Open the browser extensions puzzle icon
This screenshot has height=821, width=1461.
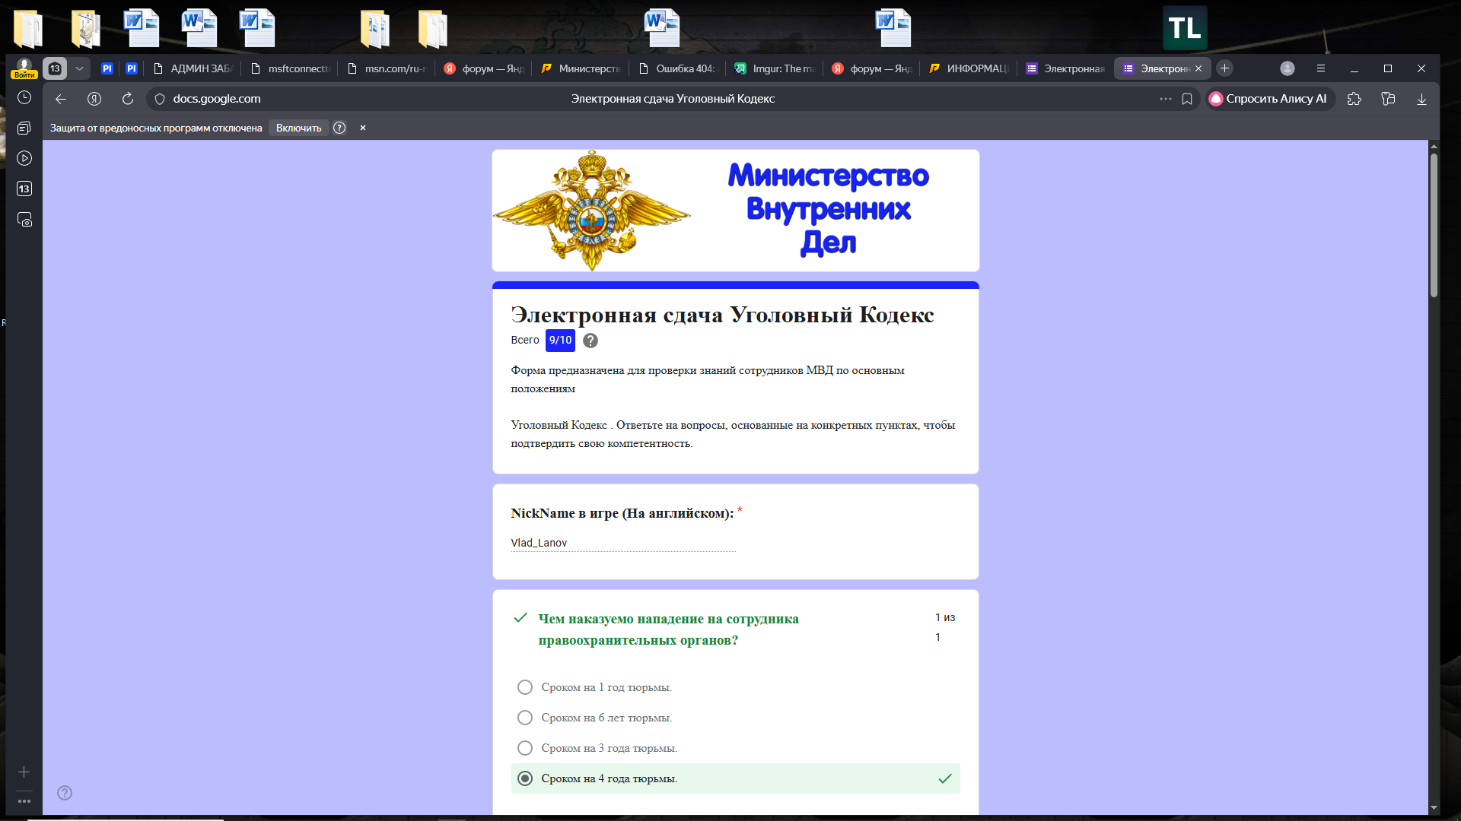click(x=1354, y=99)
